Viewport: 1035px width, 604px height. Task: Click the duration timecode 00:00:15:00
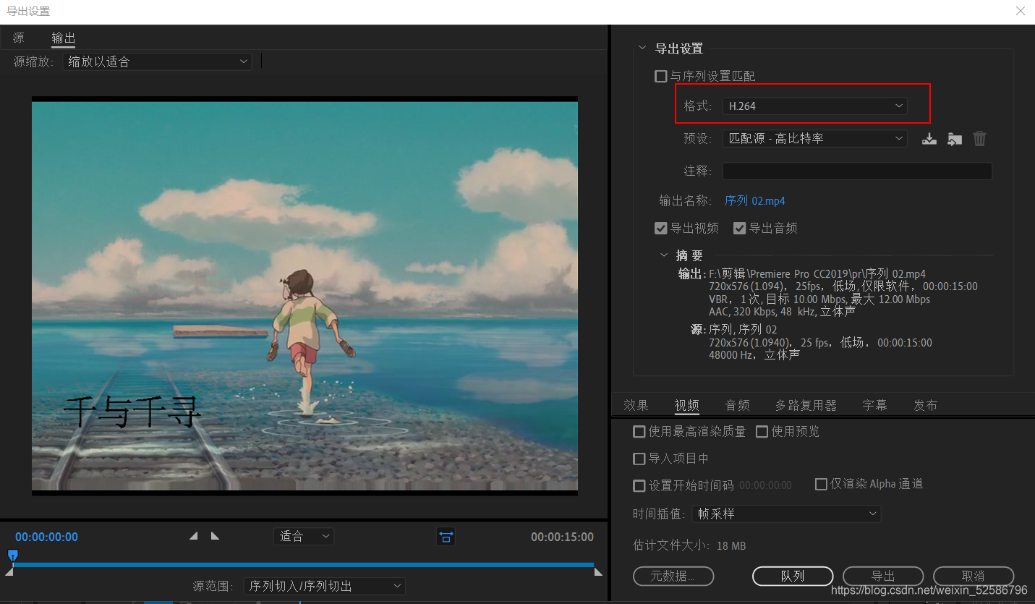pyautogui.click(x=562, y=537)
